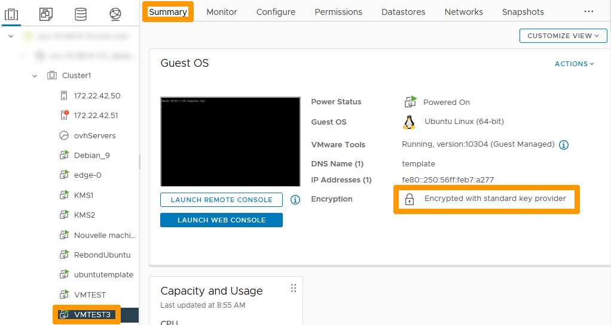Open the Storage inventory view
The image size is (611, 325).
click(x=81, y=14)
